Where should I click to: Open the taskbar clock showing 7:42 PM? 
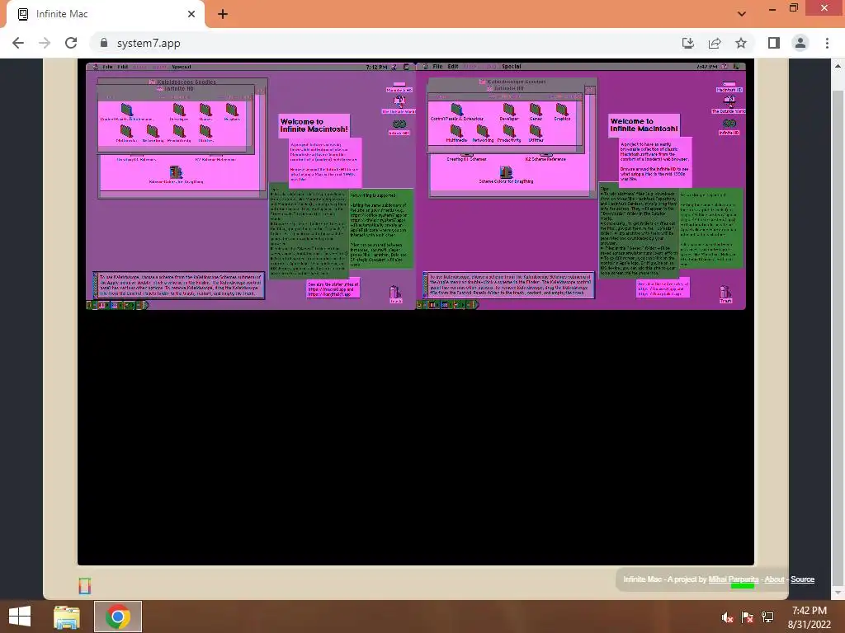pos(809,617)
